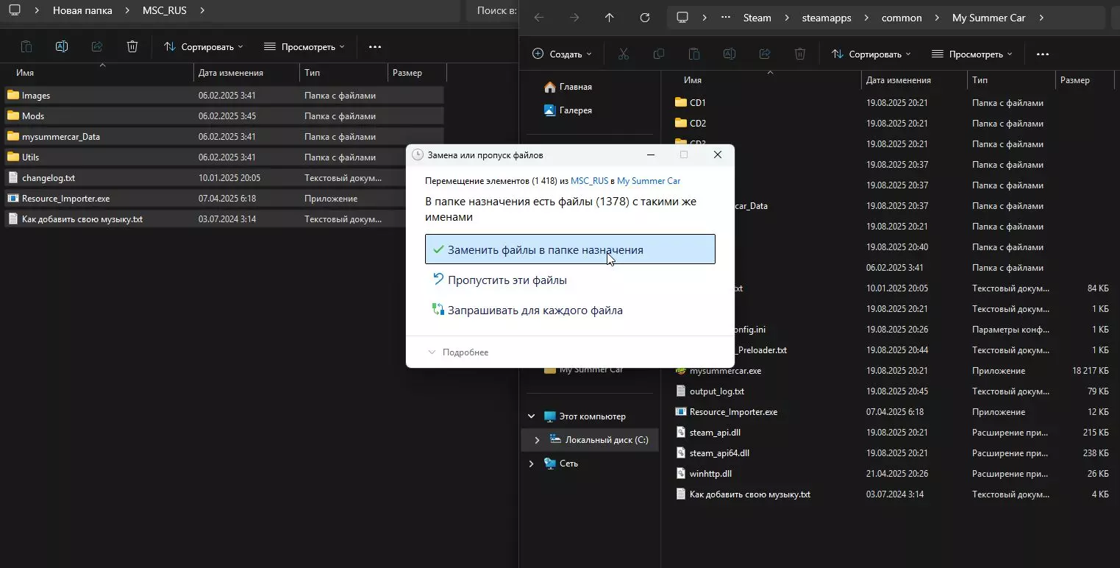
Task: Click the up-arrow navigation icon
Action: click(x=609, y=18)
